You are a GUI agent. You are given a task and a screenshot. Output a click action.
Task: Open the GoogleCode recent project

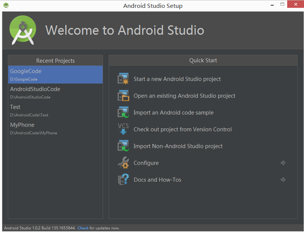coord(55,75)
